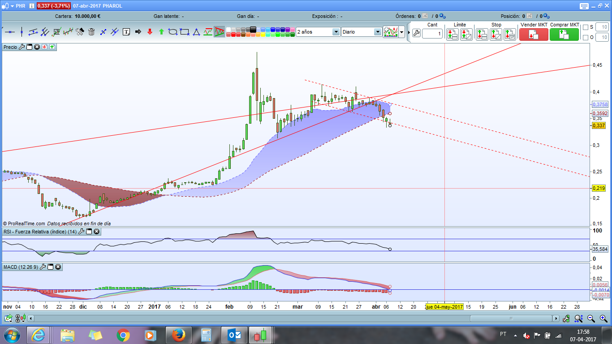Click the chart window icon before PHR

tap(5, 6)
